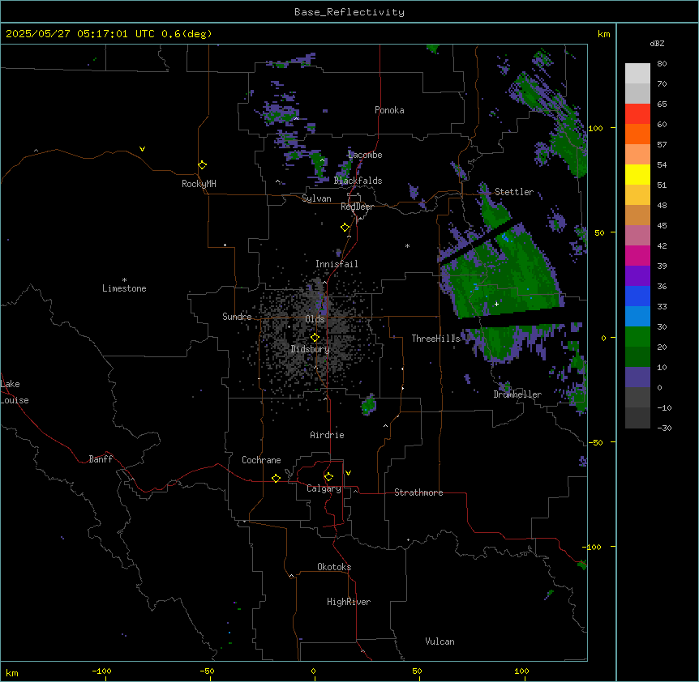699x682 pixels.
Task: Click the Banff label
Action: [101, 459]
